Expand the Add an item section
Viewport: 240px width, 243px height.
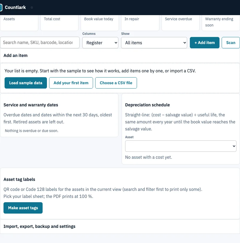pyautogui.click(x=120, y=55)
